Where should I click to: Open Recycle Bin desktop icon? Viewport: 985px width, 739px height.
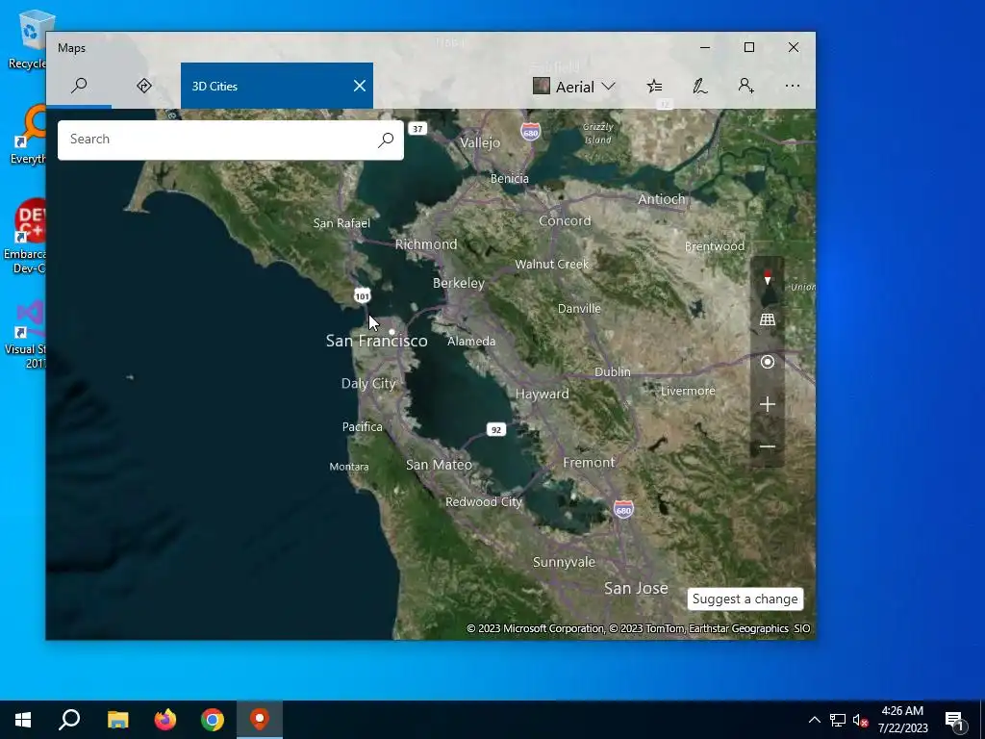coord(28,40)
